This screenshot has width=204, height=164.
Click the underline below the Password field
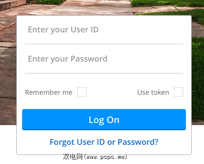[104, 73]
